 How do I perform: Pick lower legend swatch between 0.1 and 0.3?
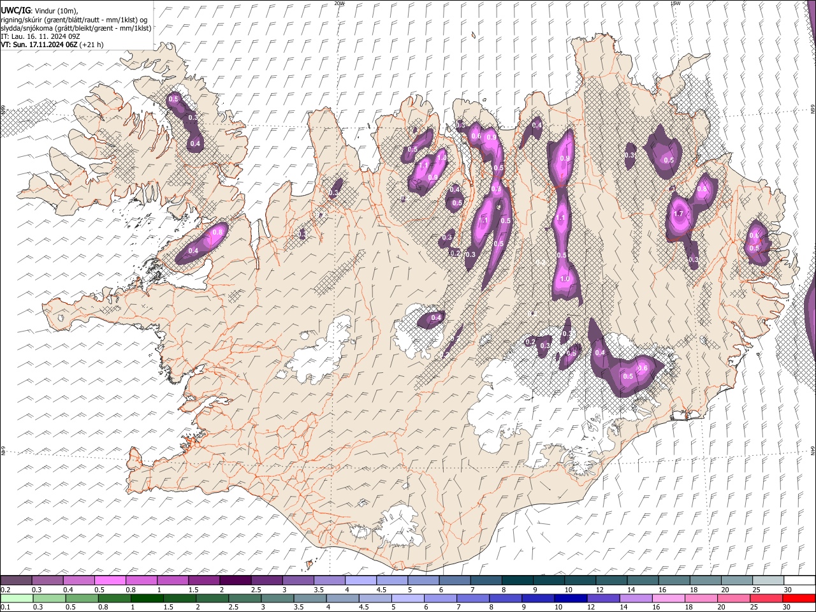(17, 598)
